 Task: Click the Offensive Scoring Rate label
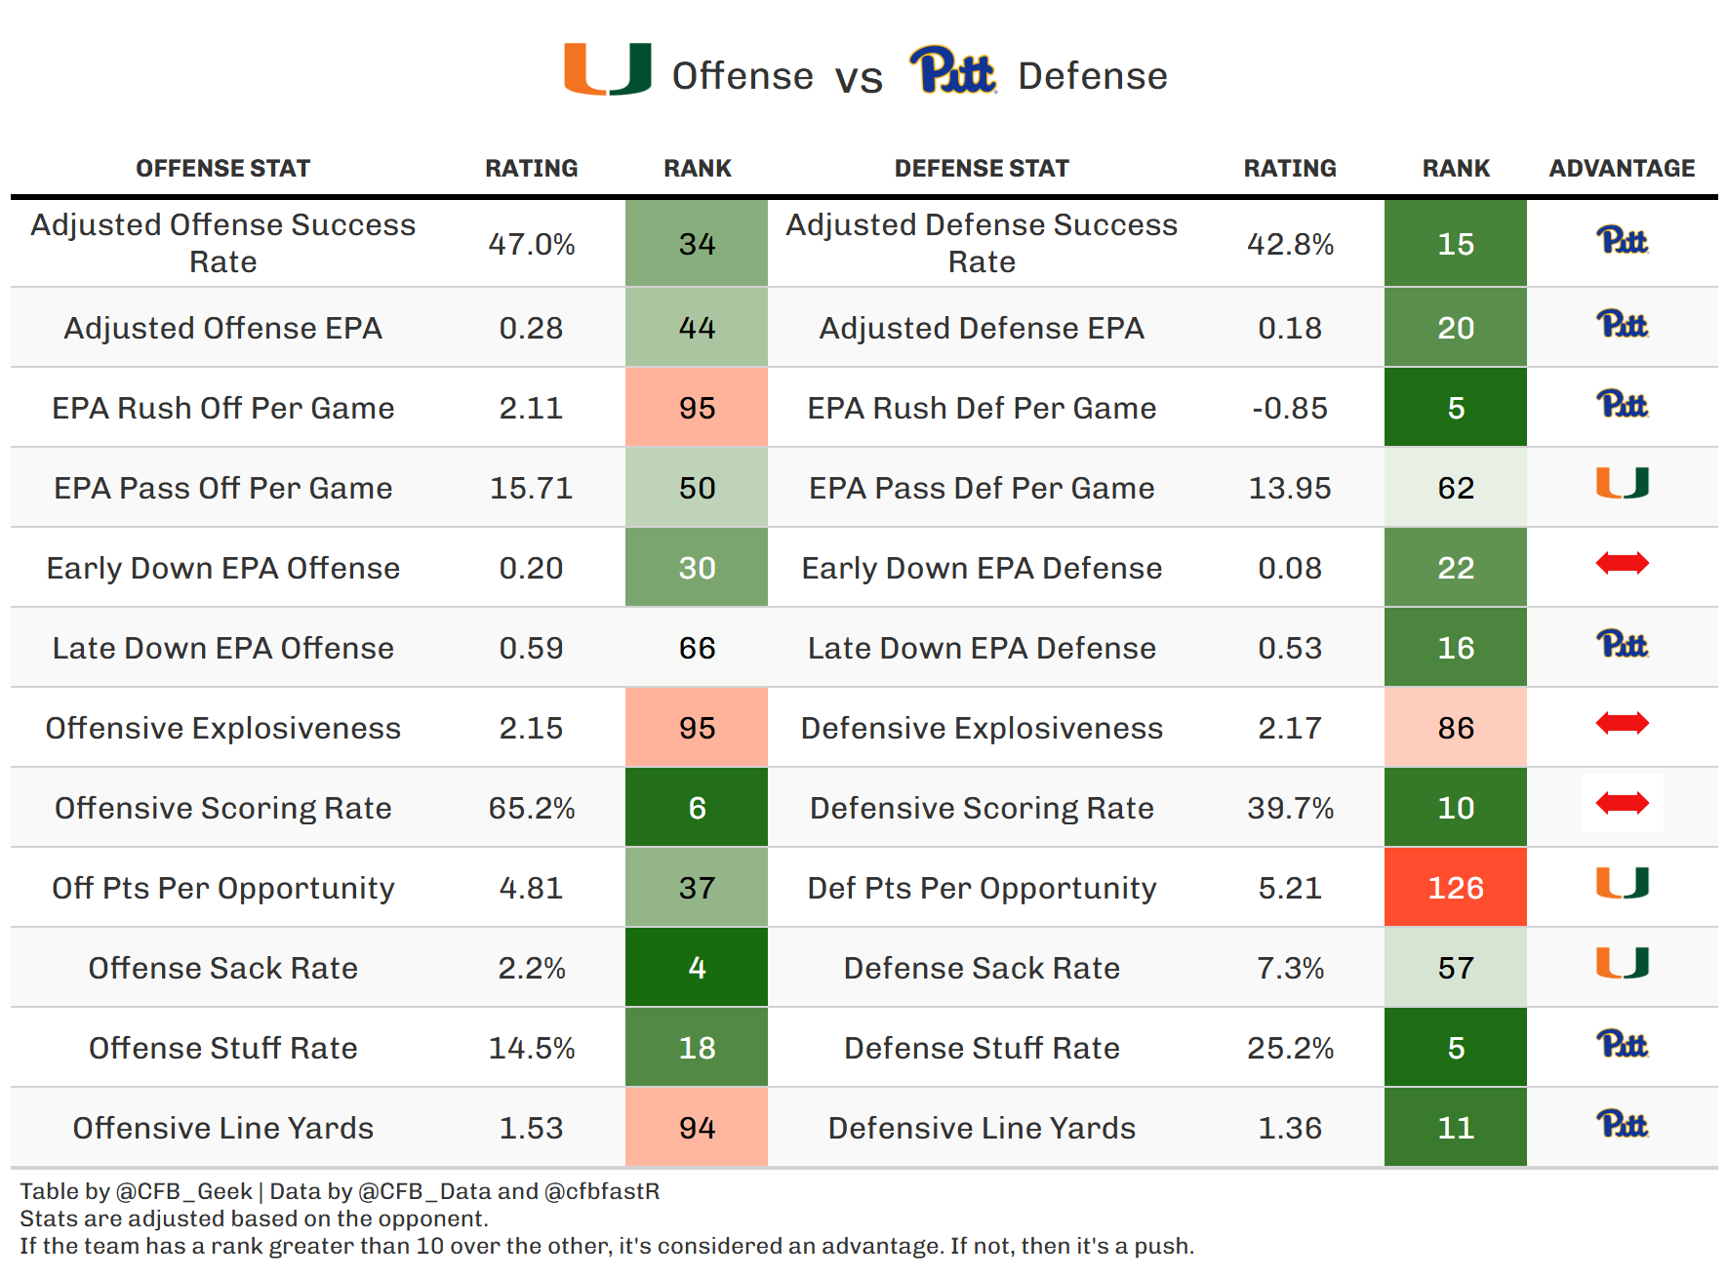pyautogui.click(x=222, y=808)
